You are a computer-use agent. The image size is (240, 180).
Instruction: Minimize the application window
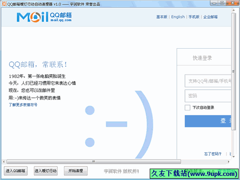215,3
